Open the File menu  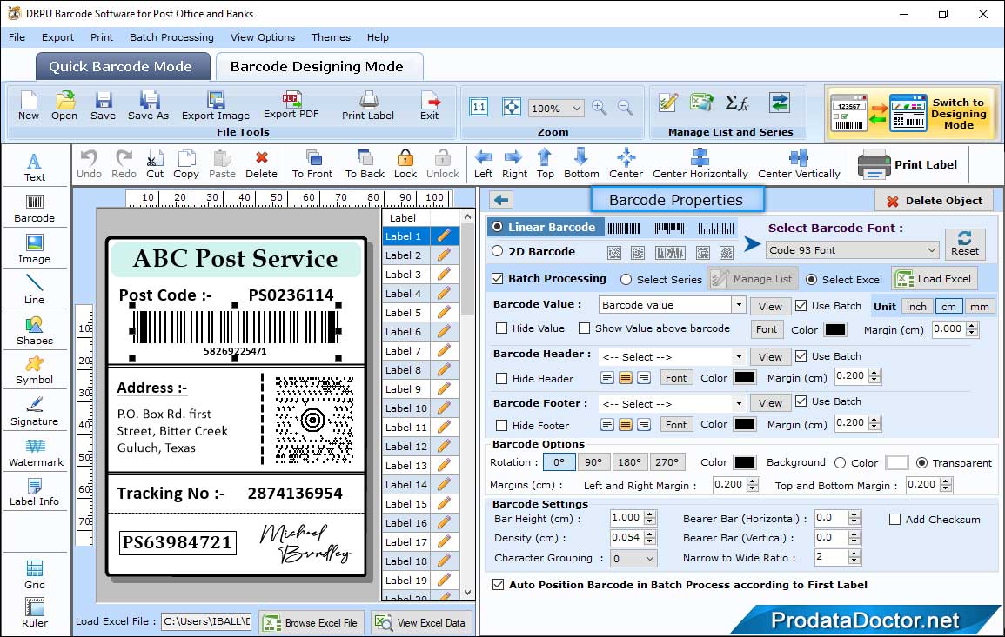[17, 37]
